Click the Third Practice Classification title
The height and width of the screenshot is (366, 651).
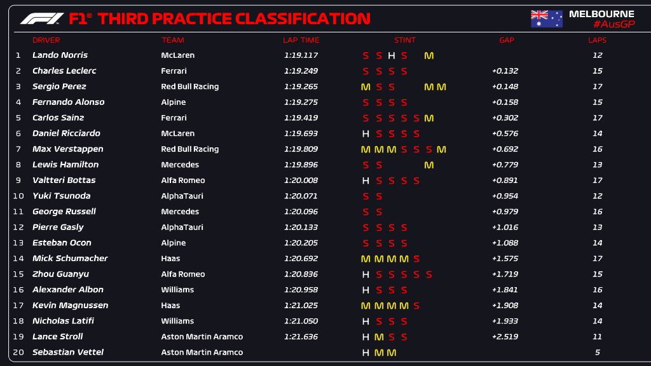233,18
